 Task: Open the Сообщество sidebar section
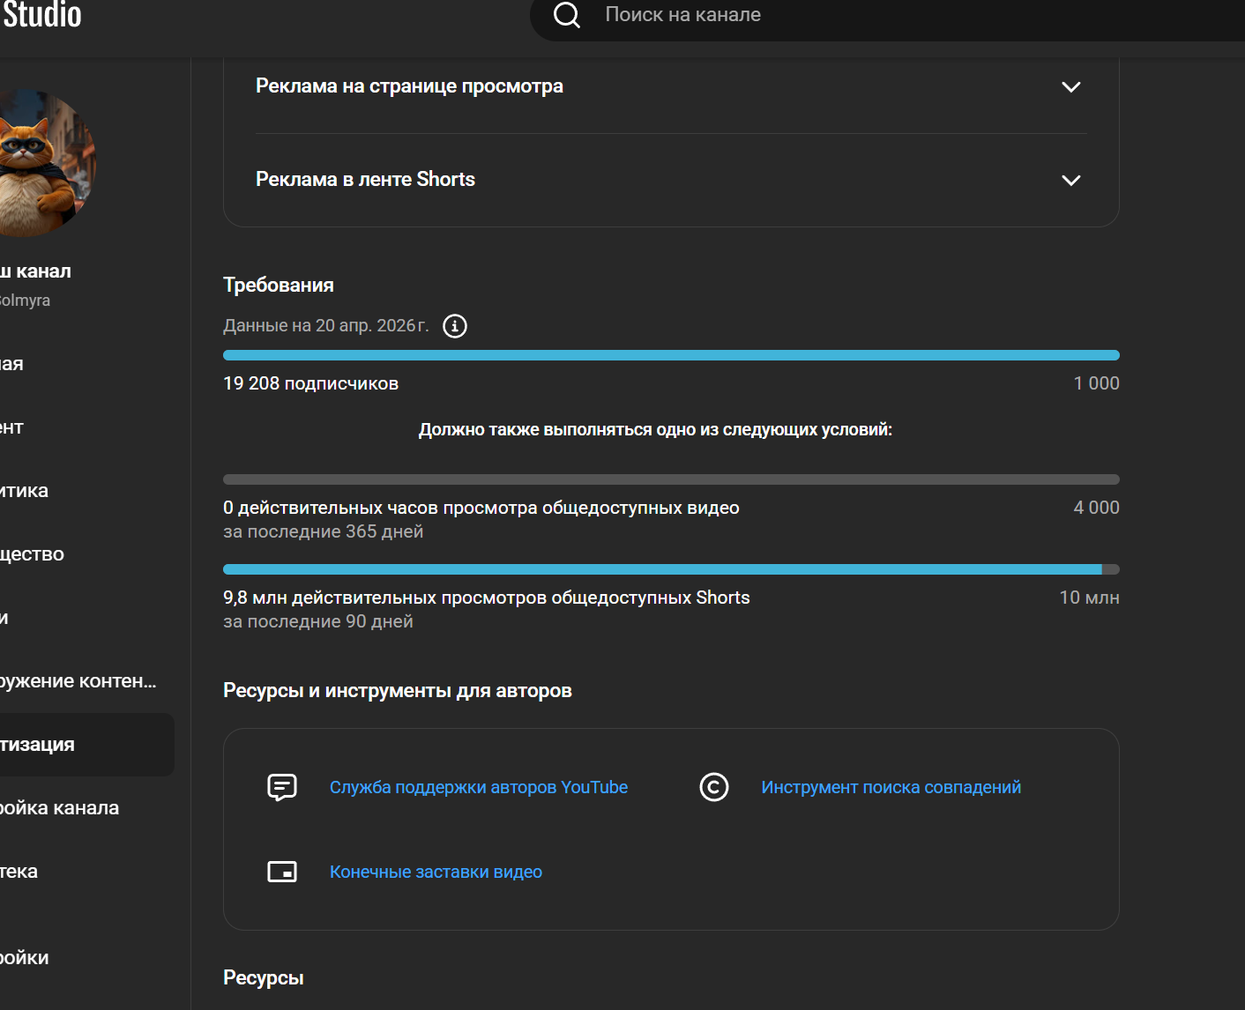pos(33,554)
